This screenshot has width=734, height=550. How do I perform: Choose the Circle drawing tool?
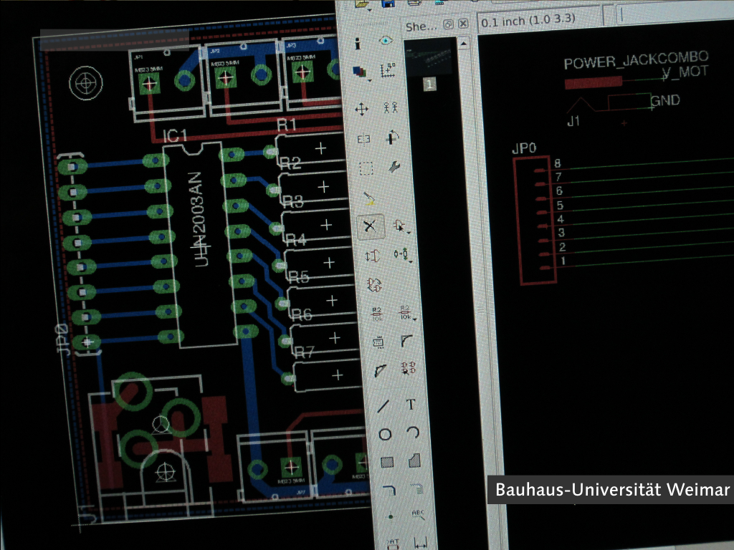point(385,434)
